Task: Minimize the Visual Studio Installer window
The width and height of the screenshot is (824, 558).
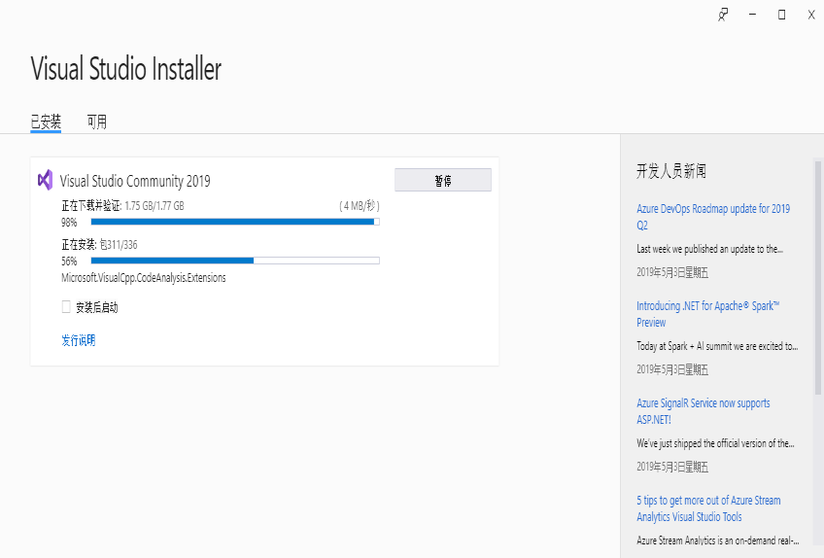Action: (x=752, y=15)
